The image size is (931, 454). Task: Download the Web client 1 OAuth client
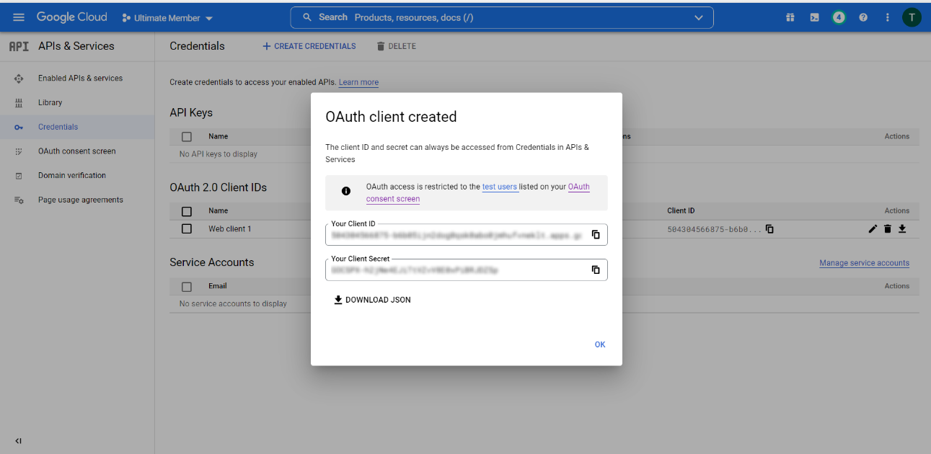(x=902, y=229)
